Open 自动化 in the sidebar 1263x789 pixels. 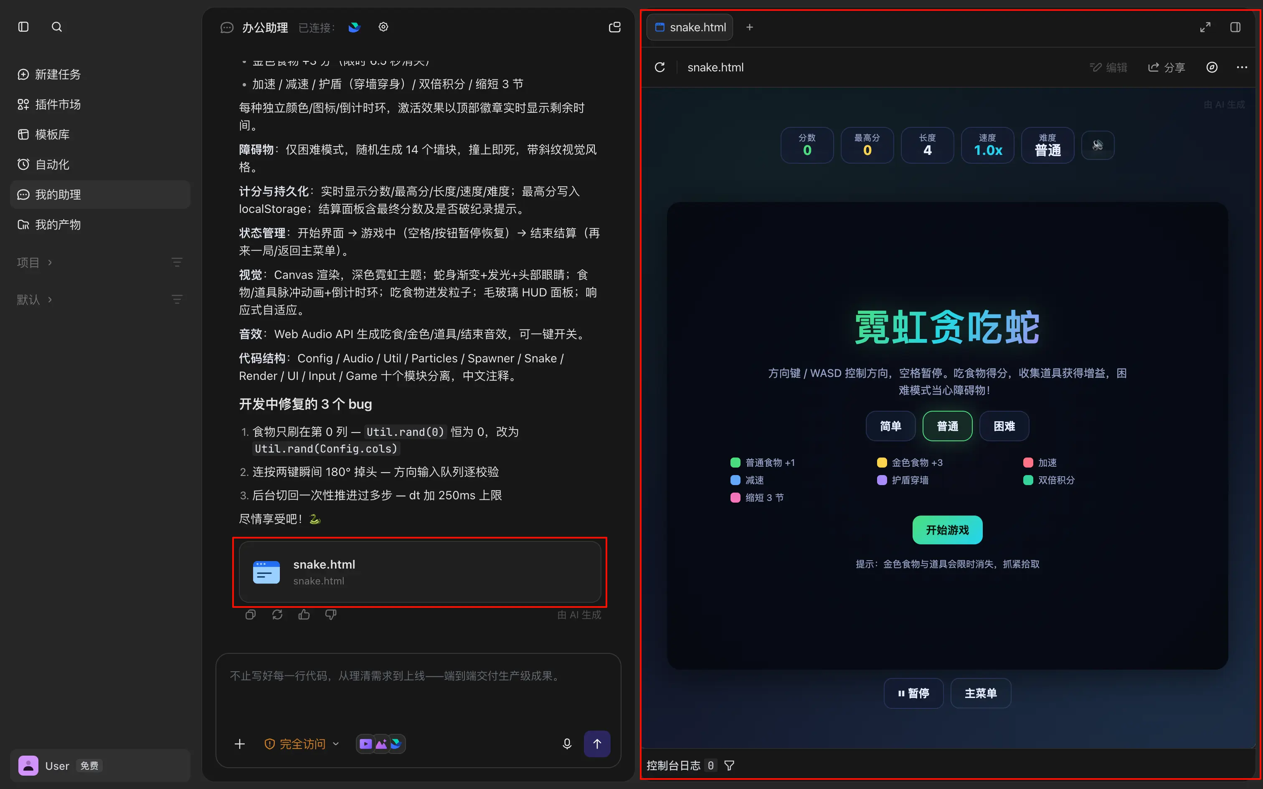pyautogui.click(x=100, y=164)
